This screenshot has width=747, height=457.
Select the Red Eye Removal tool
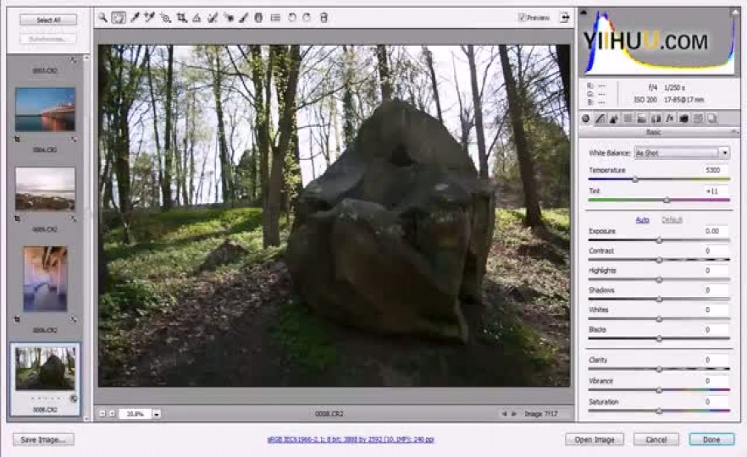pyautogui.click(x=228, y=18)
